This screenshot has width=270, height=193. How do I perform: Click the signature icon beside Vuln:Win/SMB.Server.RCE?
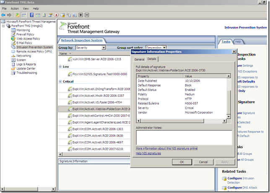(x=70, y=59)
